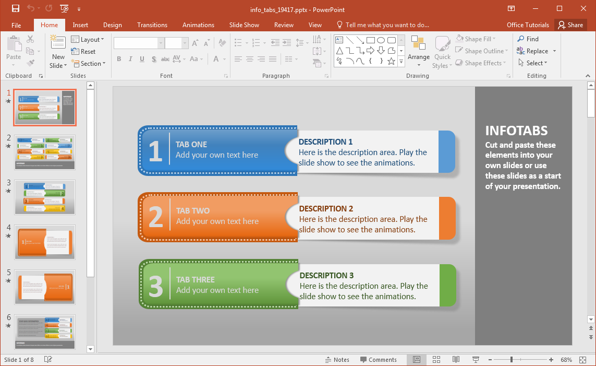Open the Select dropdown in Editing

(533, 63)
